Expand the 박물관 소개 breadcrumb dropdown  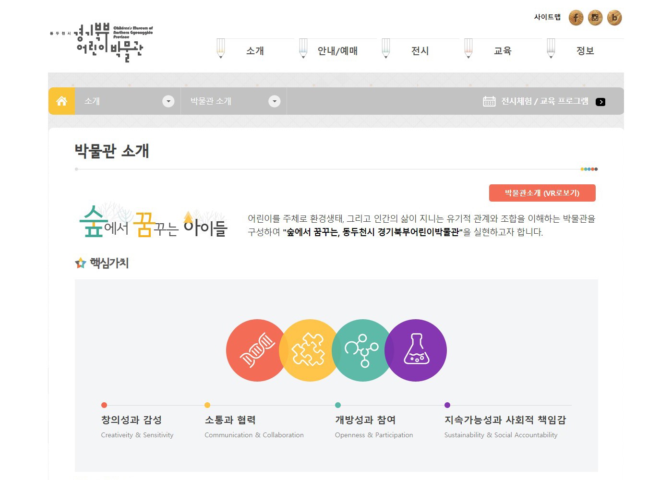point(274,101)
